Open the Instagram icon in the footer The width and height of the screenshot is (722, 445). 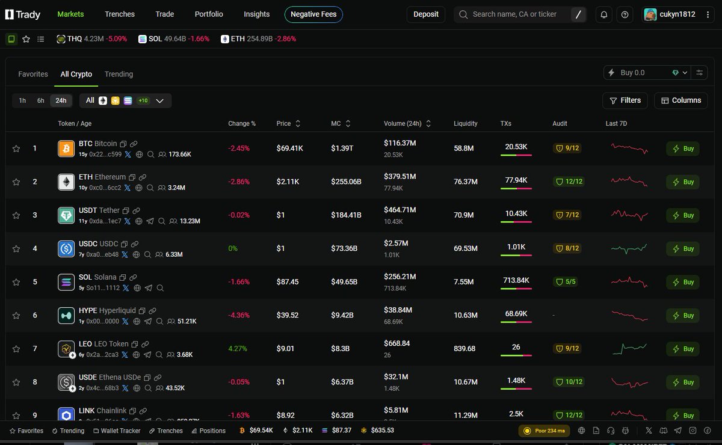[x=693, y=431]
